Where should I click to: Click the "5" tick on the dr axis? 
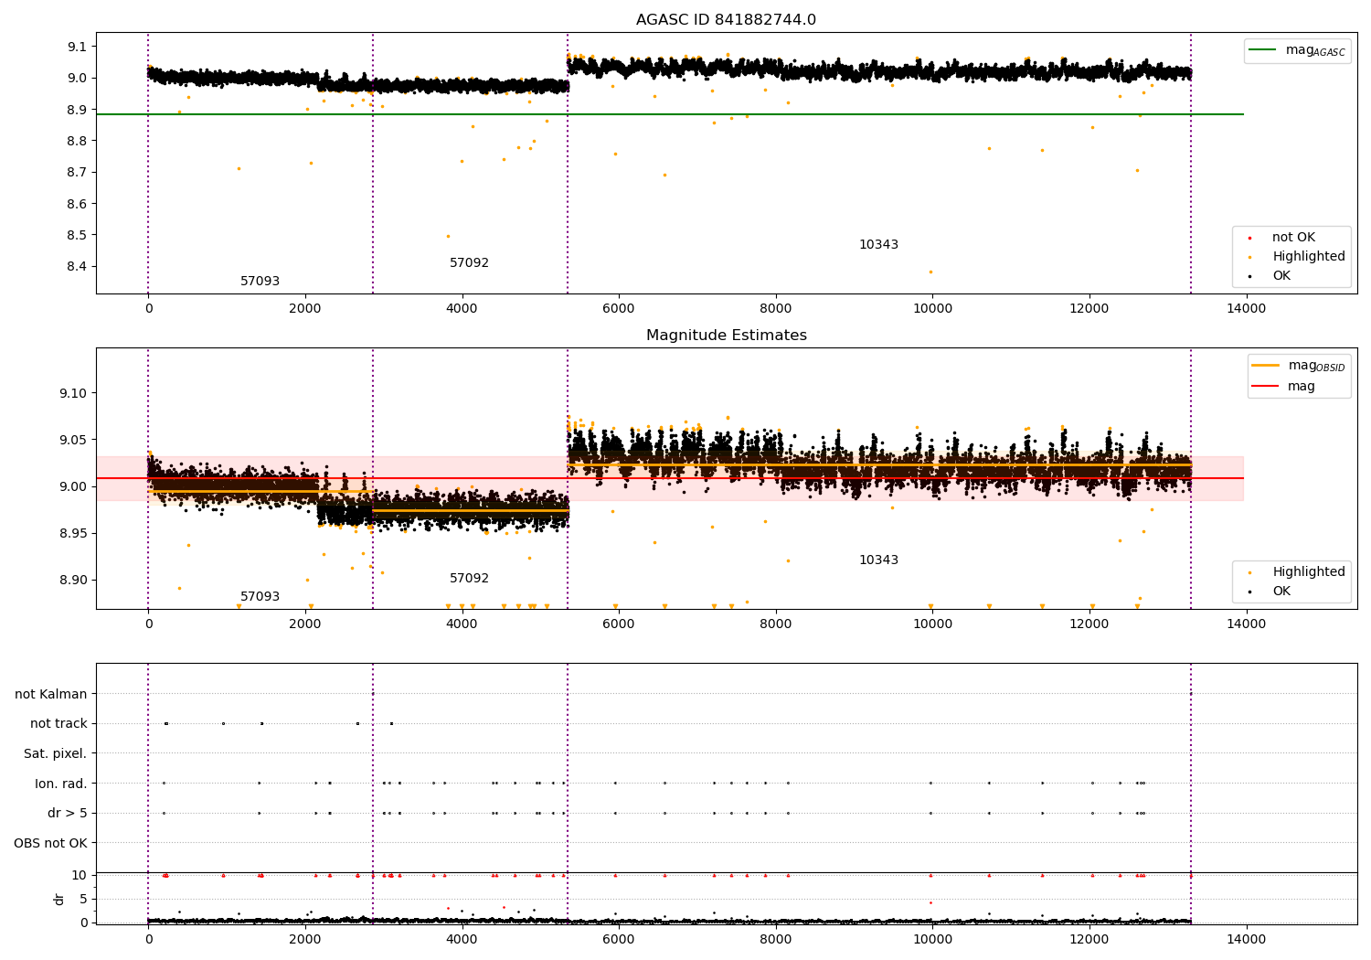[83, 900]
